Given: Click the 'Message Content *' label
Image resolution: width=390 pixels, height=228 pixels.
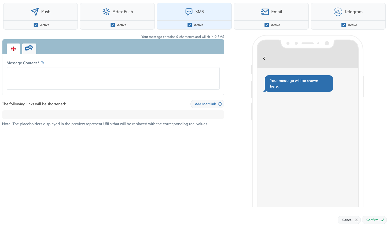Looking at the screenshot, I should tap(23, 63).
